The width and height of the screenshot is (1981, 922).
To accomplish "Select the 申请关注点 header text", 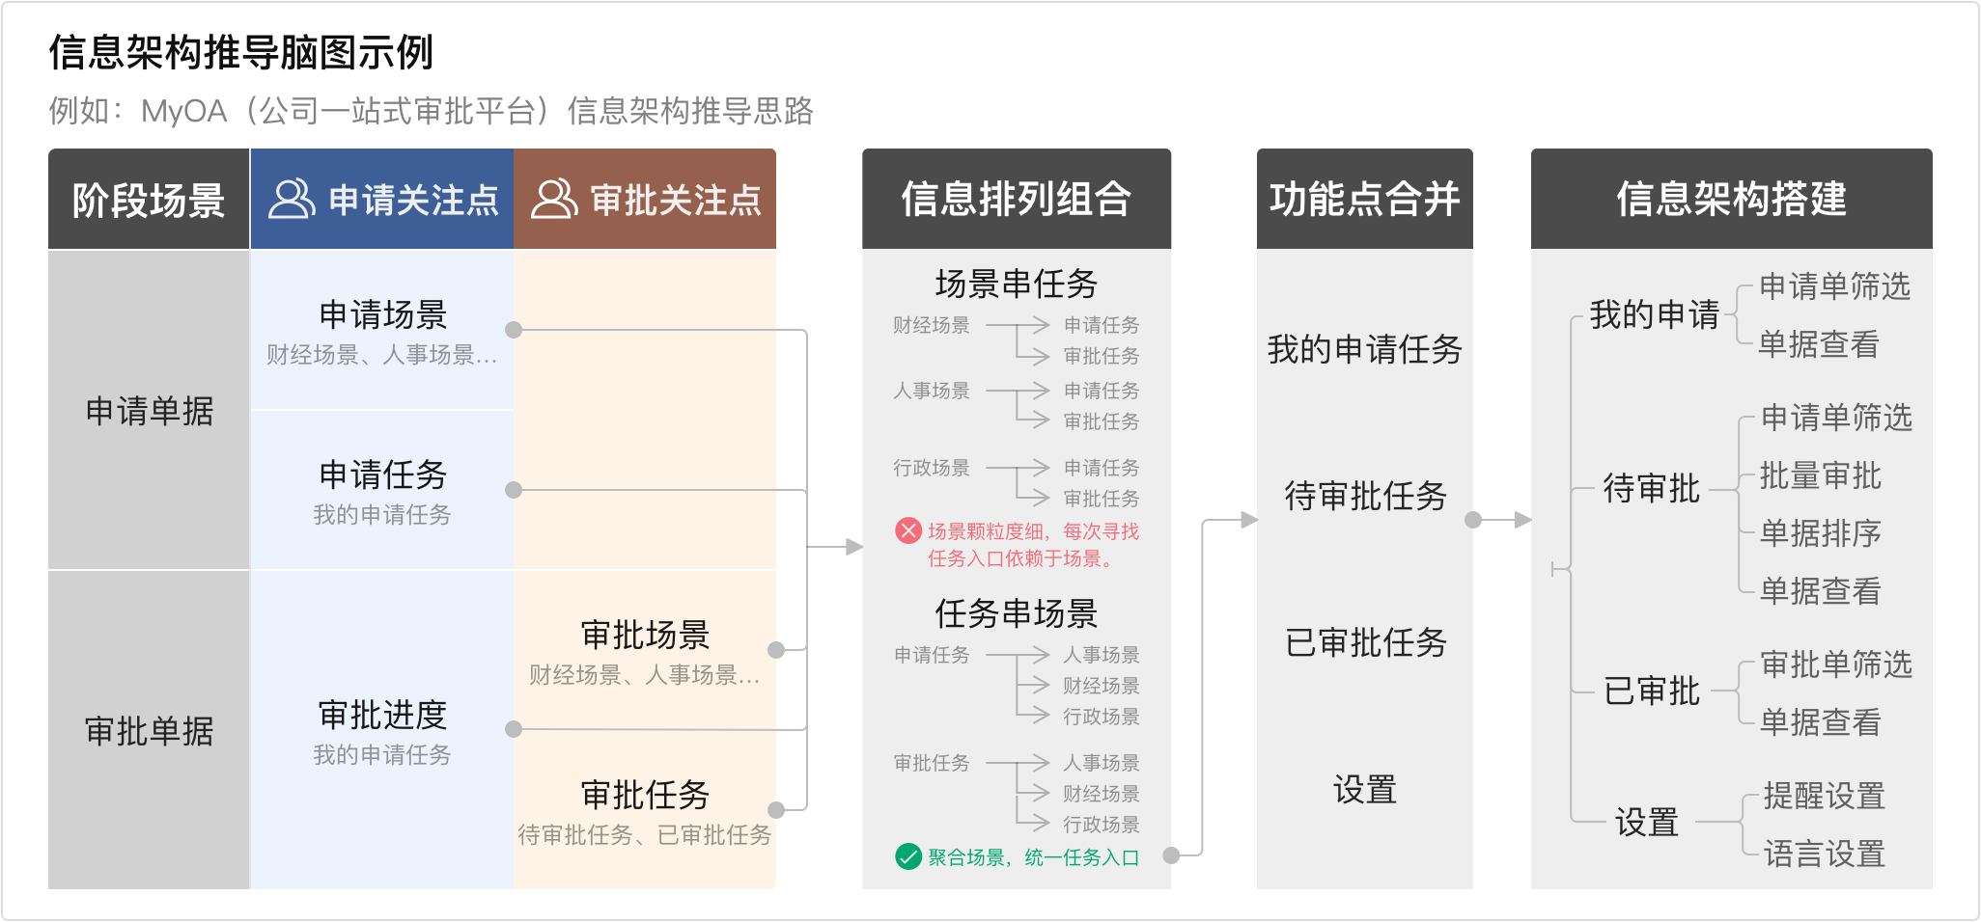I will point(413,200).
